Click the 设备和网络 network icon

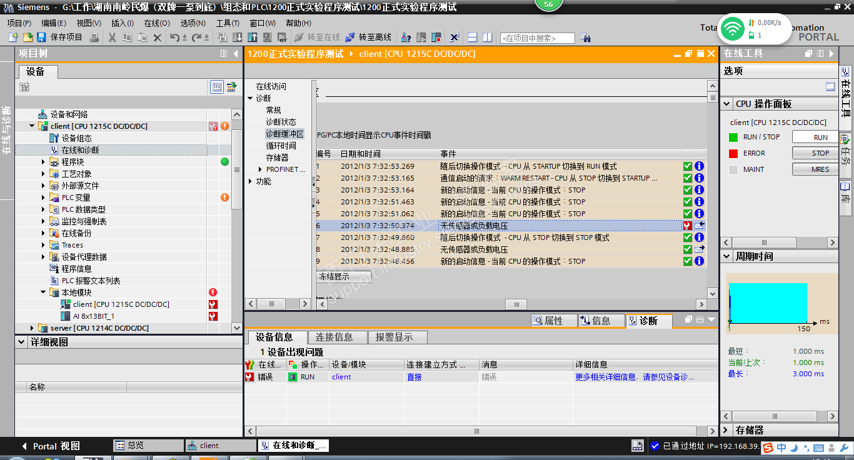point(43,114)
